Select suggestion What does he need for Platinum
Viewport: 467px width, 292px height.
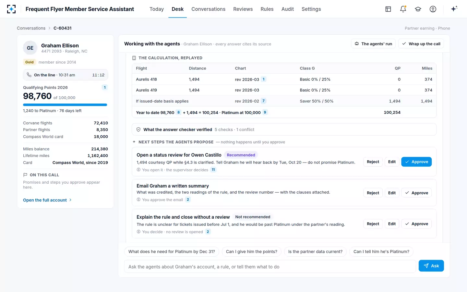pyautogui.click(x=172, y=251)
